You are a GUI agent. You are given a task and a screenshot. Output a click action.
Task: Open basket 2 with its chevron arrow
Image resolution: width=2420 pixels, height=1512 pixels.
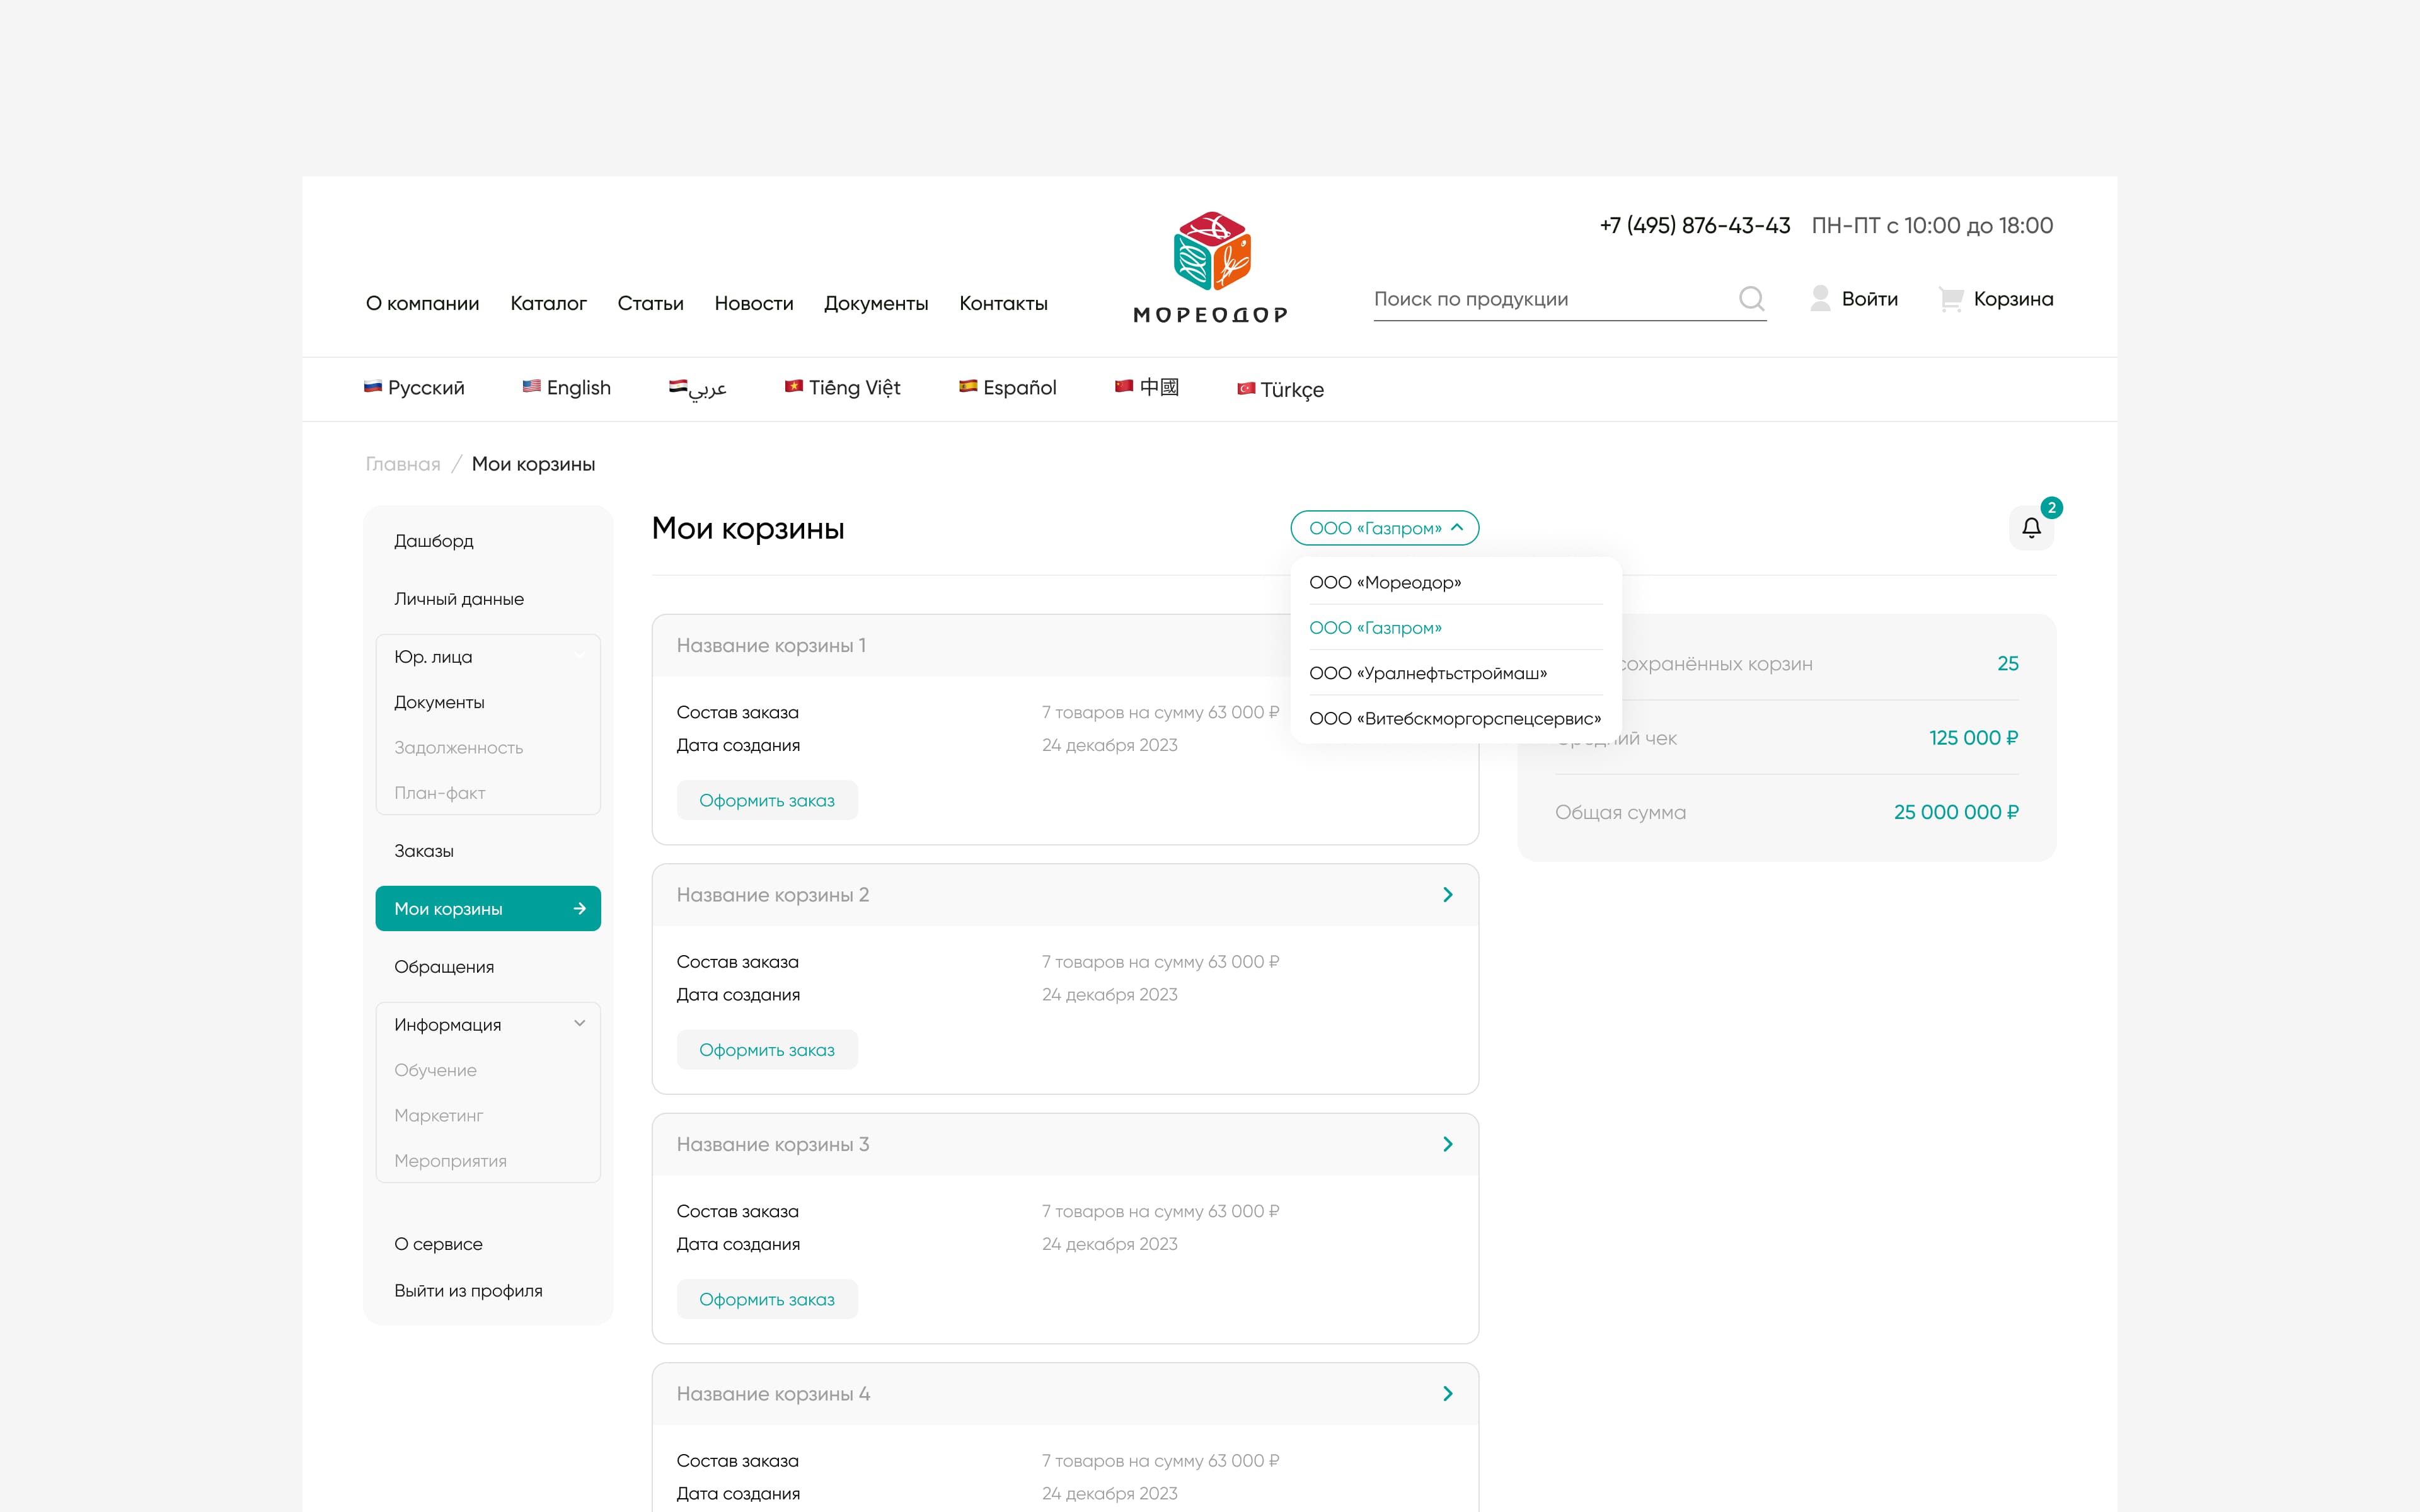1447,895
